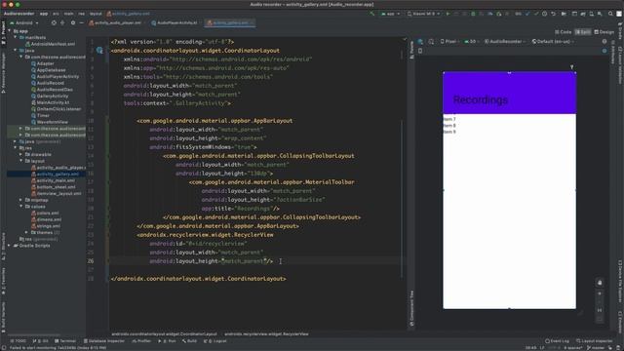Open strings.xml in values folder
624x351 pixels.
46,226
